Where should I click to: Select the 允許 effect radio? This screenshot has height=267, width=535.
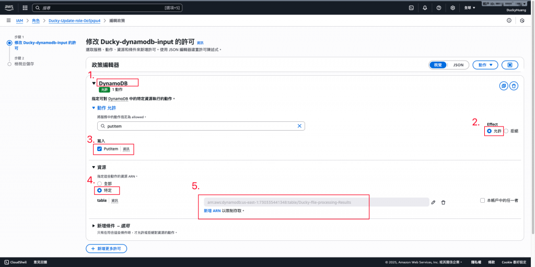489,131
